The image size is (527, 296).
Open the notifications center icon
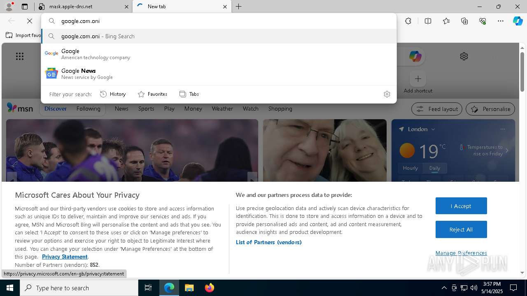513,288
